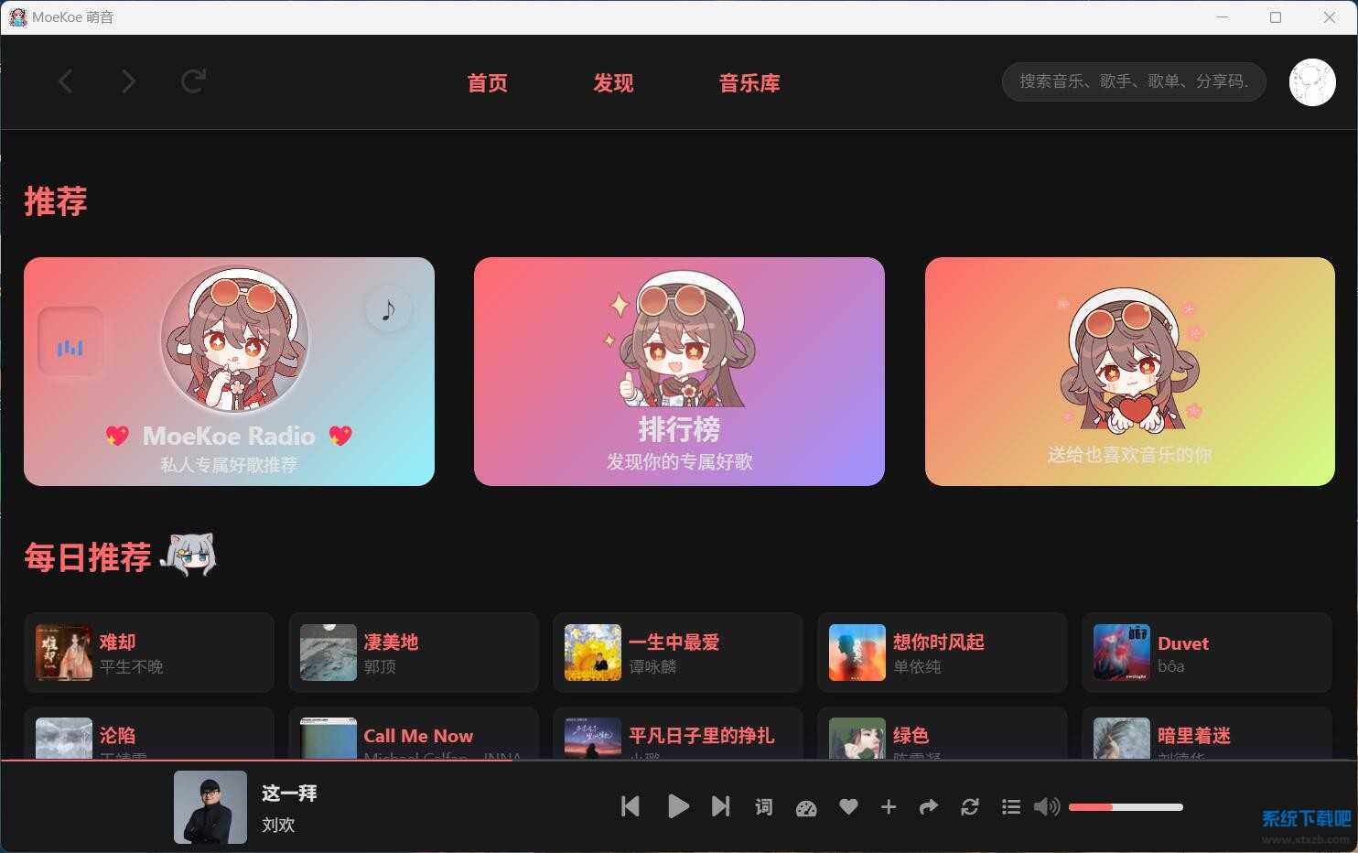Screen dimensions: 1358x853
Task: Click the search music input field
Action: [x=1133, y=82]
